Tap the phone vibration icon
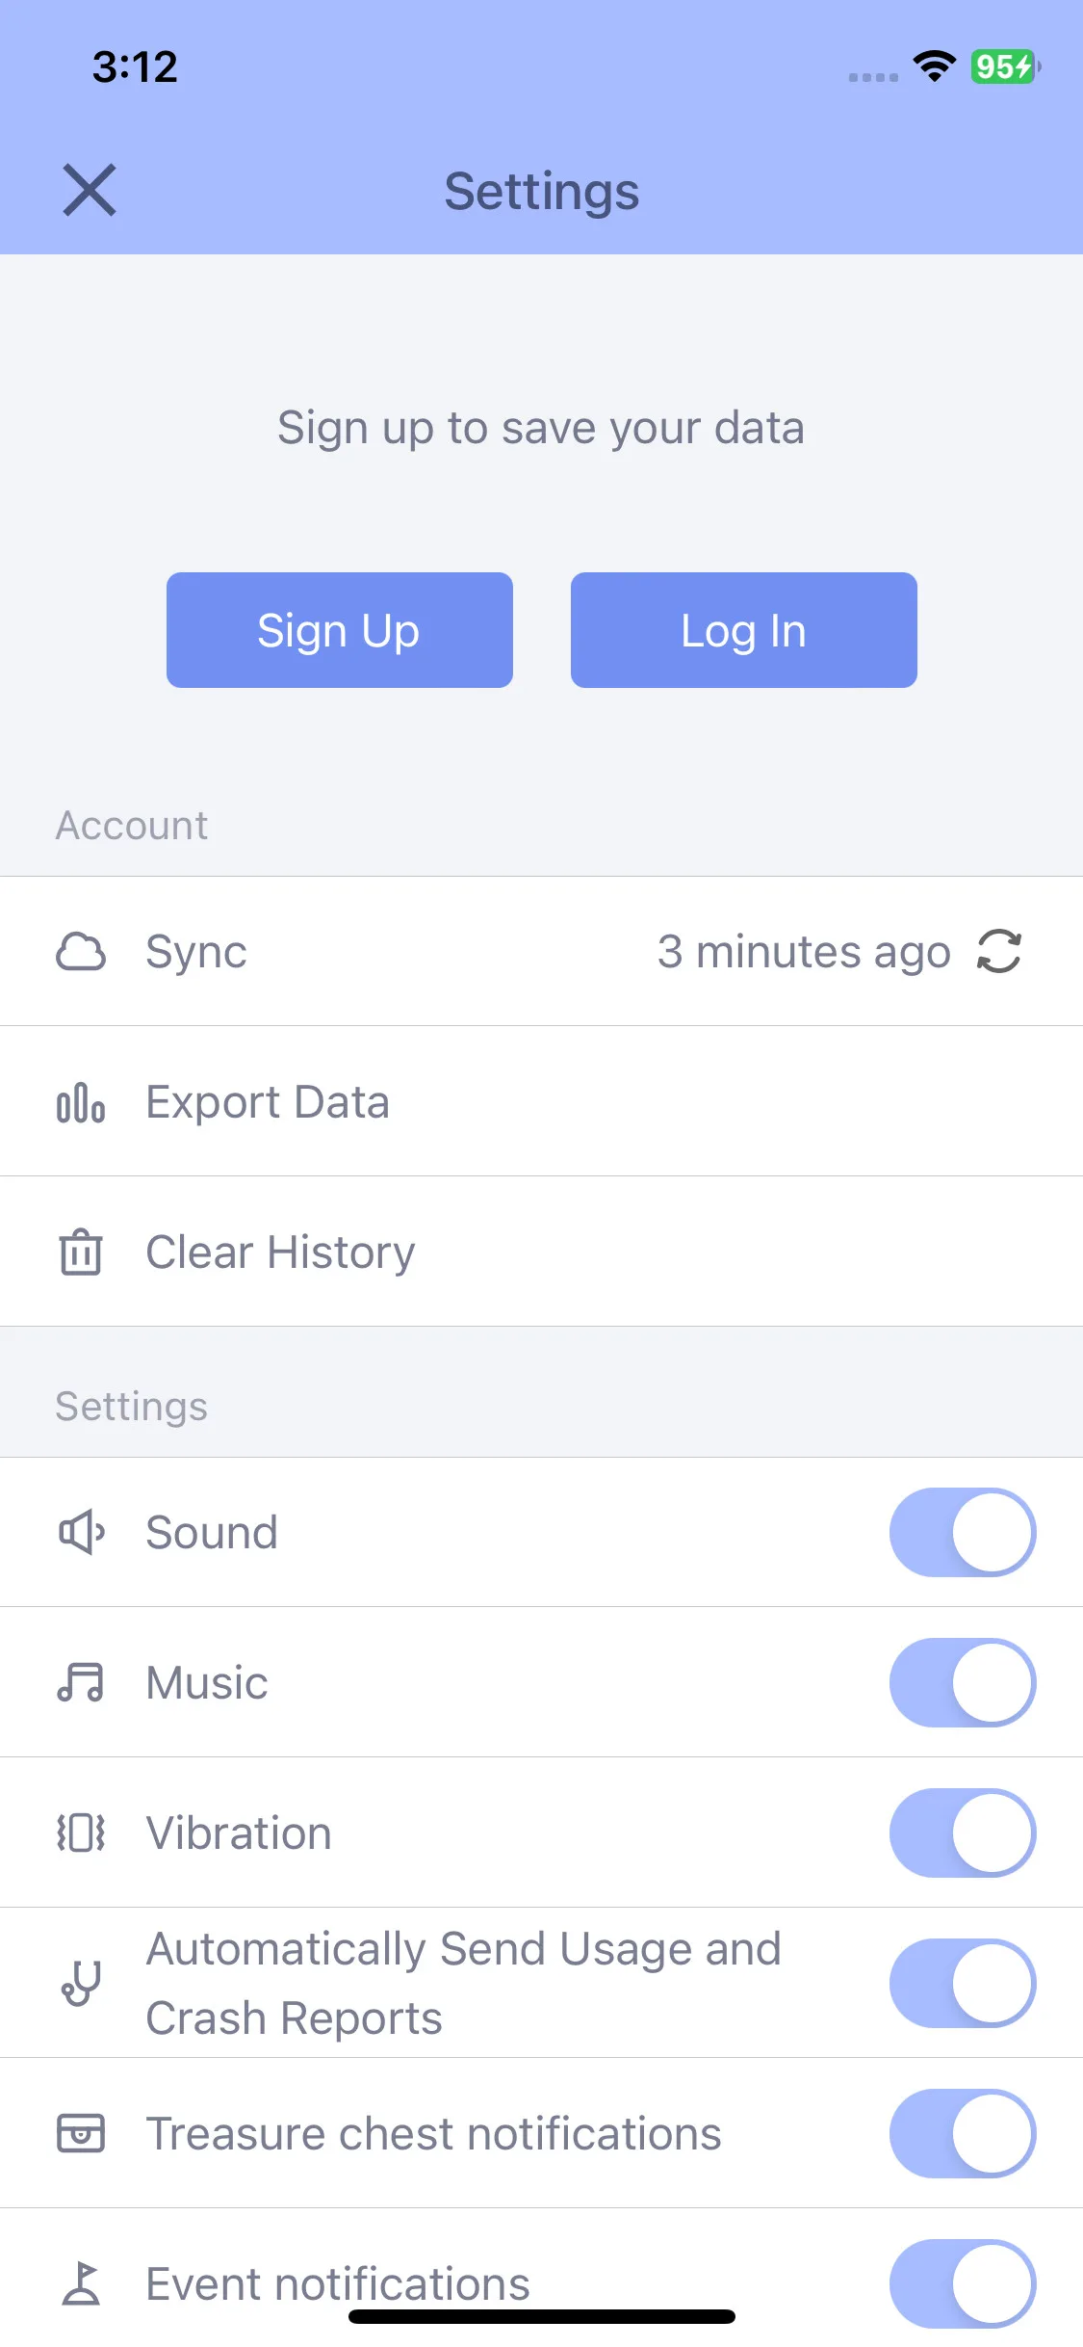Viewport: 1083px width, 2347px height. [81, 1833]
